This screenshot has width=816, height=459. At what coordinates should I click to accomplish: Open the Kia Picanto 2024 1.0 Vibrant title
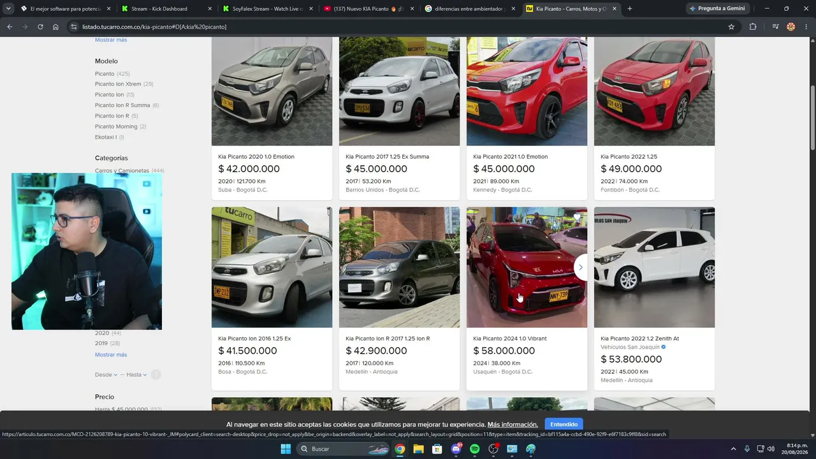509,339
